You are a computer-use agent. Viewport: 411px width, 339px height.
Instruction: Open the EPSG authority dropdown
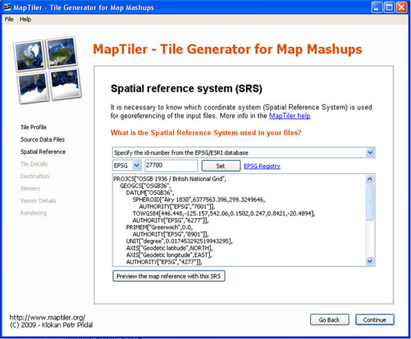pyautogui.click(x=127, y=166)
